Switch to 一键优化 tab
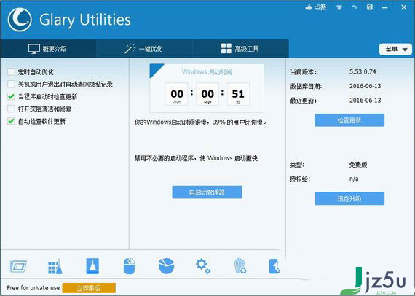This screenshot has width=415, height=296. (144, 49)
